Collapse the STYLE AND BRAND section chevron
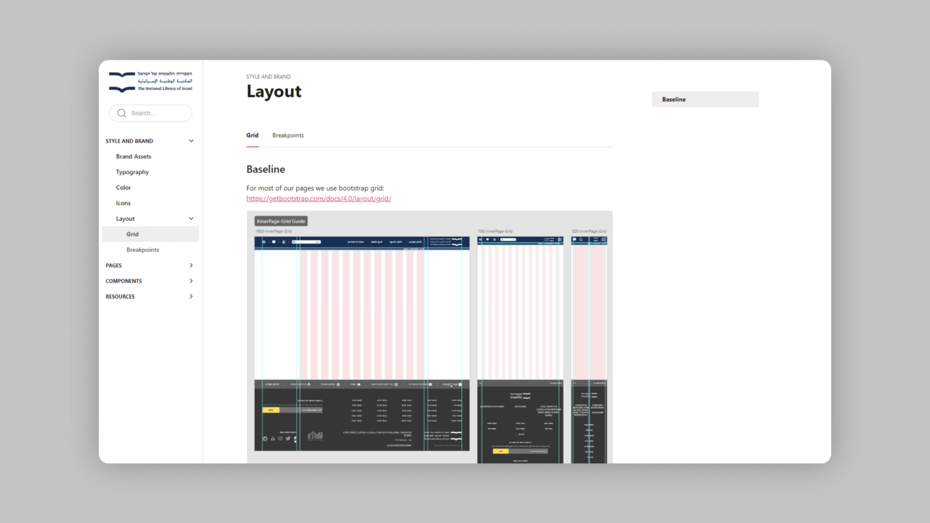 click(x=191, y=141)
